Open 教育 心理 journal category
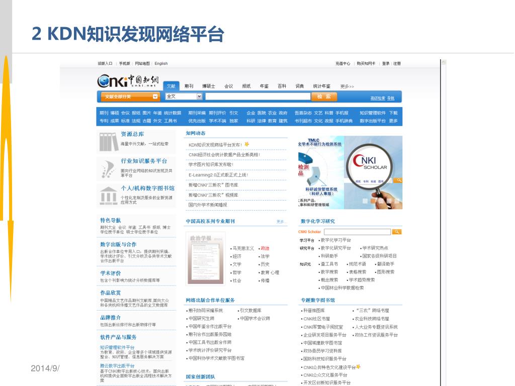Viewport: 515px width, 386px height. point(270,272)
